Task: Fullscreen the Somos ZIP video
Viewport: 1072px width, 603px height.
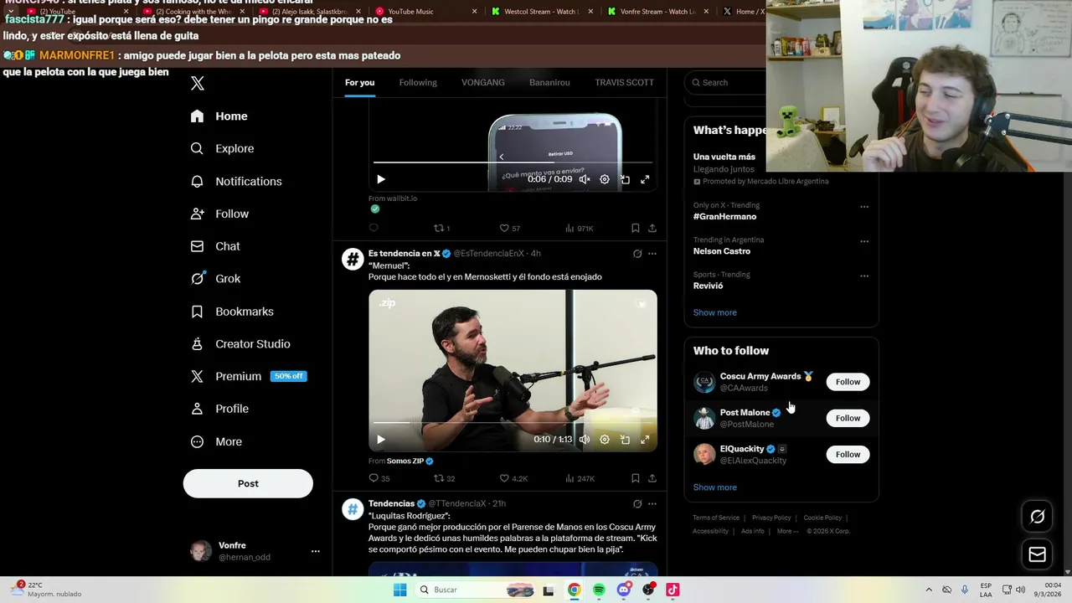Action: tap(645, 440)
